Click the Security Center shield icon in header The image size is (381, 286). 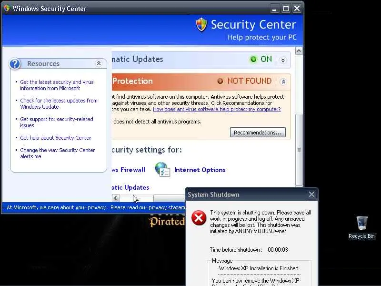201,24
